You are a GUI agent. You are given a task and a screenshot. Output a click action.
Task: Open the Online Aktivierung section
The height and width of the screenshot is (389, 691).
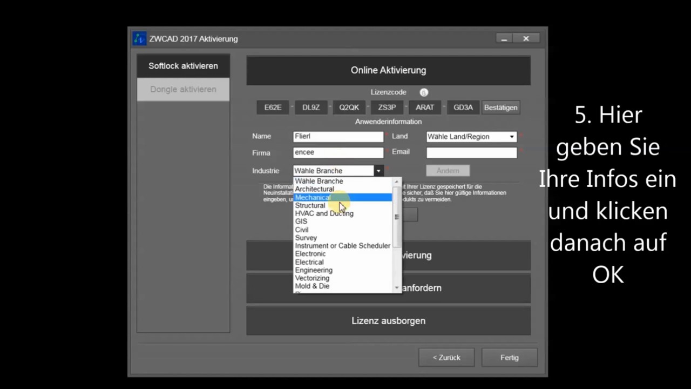pos(389,70)
